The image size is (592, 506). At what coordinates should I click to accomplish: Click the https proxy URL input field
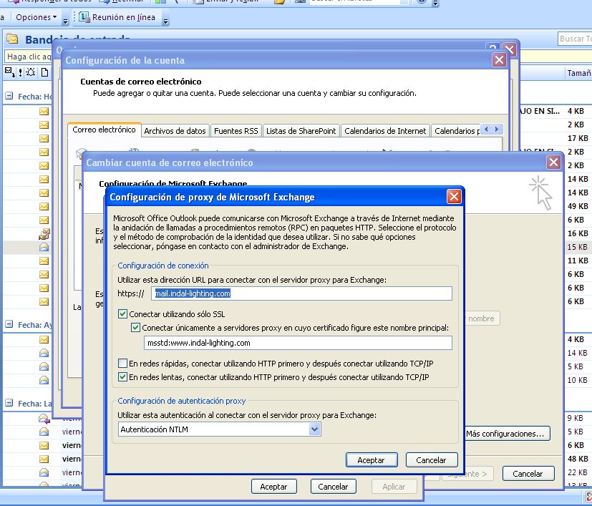[301, 293]
